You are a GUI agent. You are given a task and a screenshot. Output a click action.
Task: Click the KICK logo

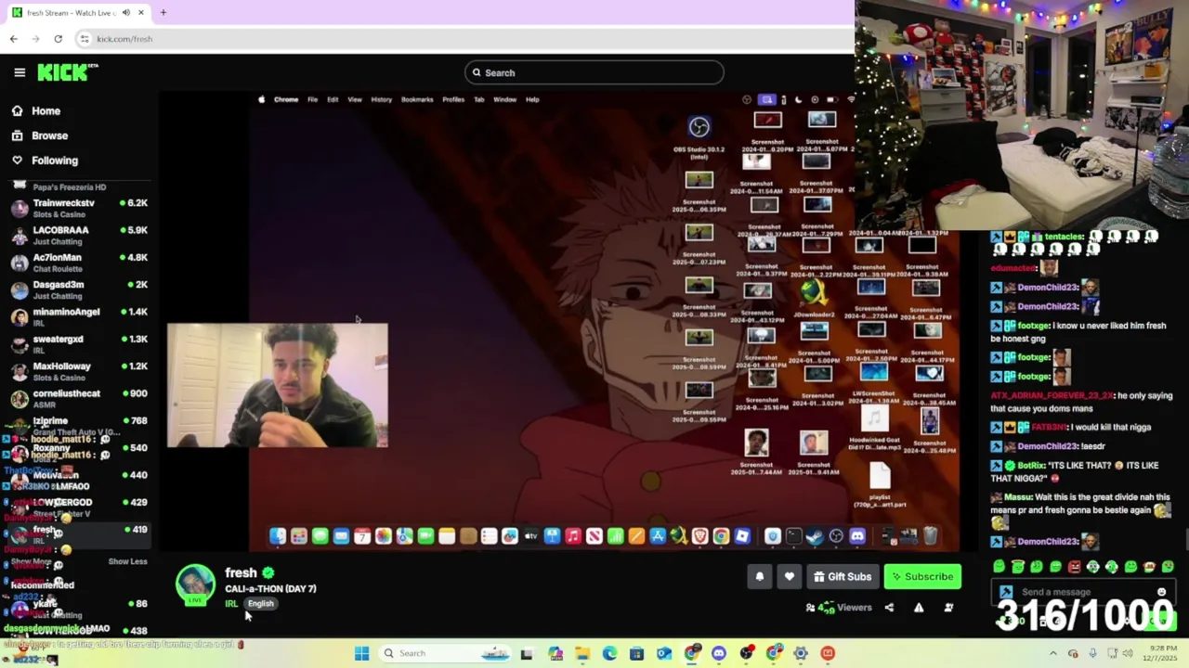coord(67,72)
